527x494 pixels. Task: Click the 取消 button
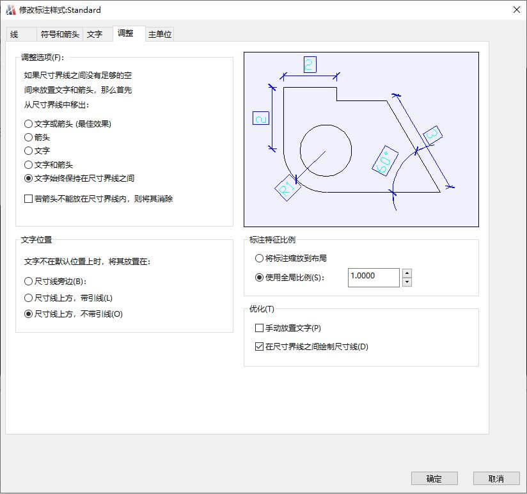[496, 478]
